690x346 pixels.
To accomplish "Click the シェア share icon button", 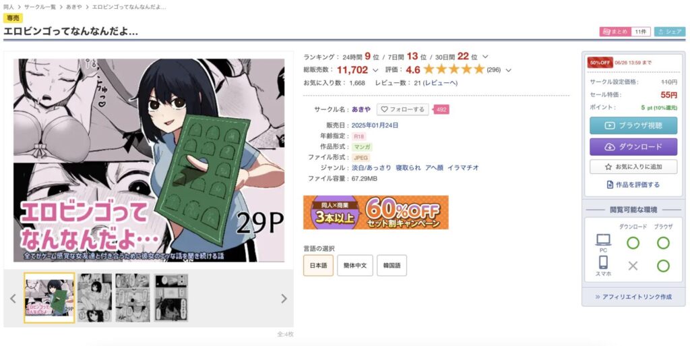I will [669, 32].
